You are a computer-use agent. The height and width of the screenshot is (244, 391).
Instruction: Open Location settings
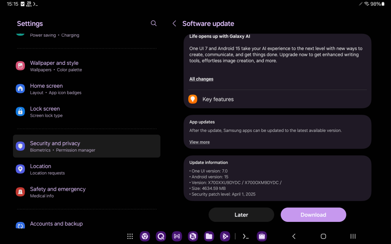point(87,169)
